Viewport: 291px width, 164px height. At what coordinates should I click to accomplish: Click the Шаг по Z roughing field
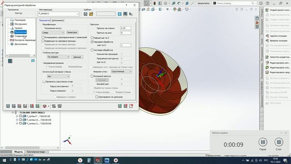(125, 45)
